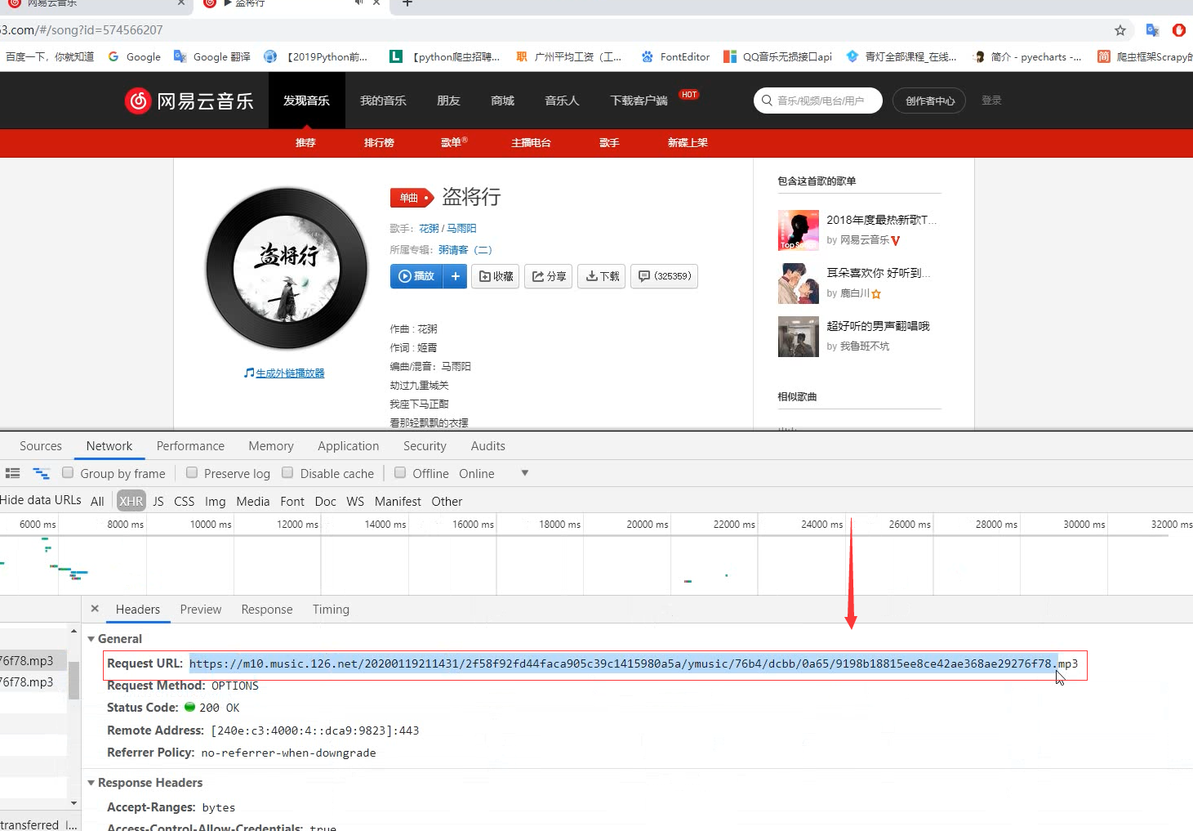Viewport: 1193px width, 831px height.
Task: Select the XHR filter type
Action: pyautogui.click(x=131, y=502)
